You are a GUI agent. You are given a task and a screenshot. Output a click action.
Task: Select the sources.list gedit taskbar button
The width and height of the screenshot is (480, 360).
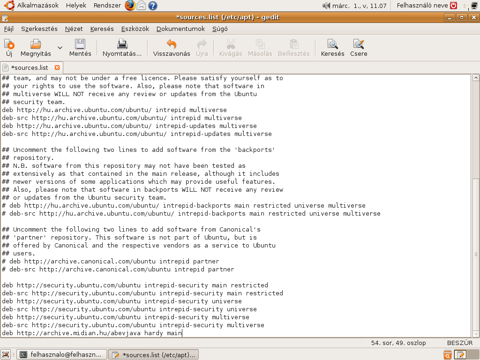(x=153, y=354)
